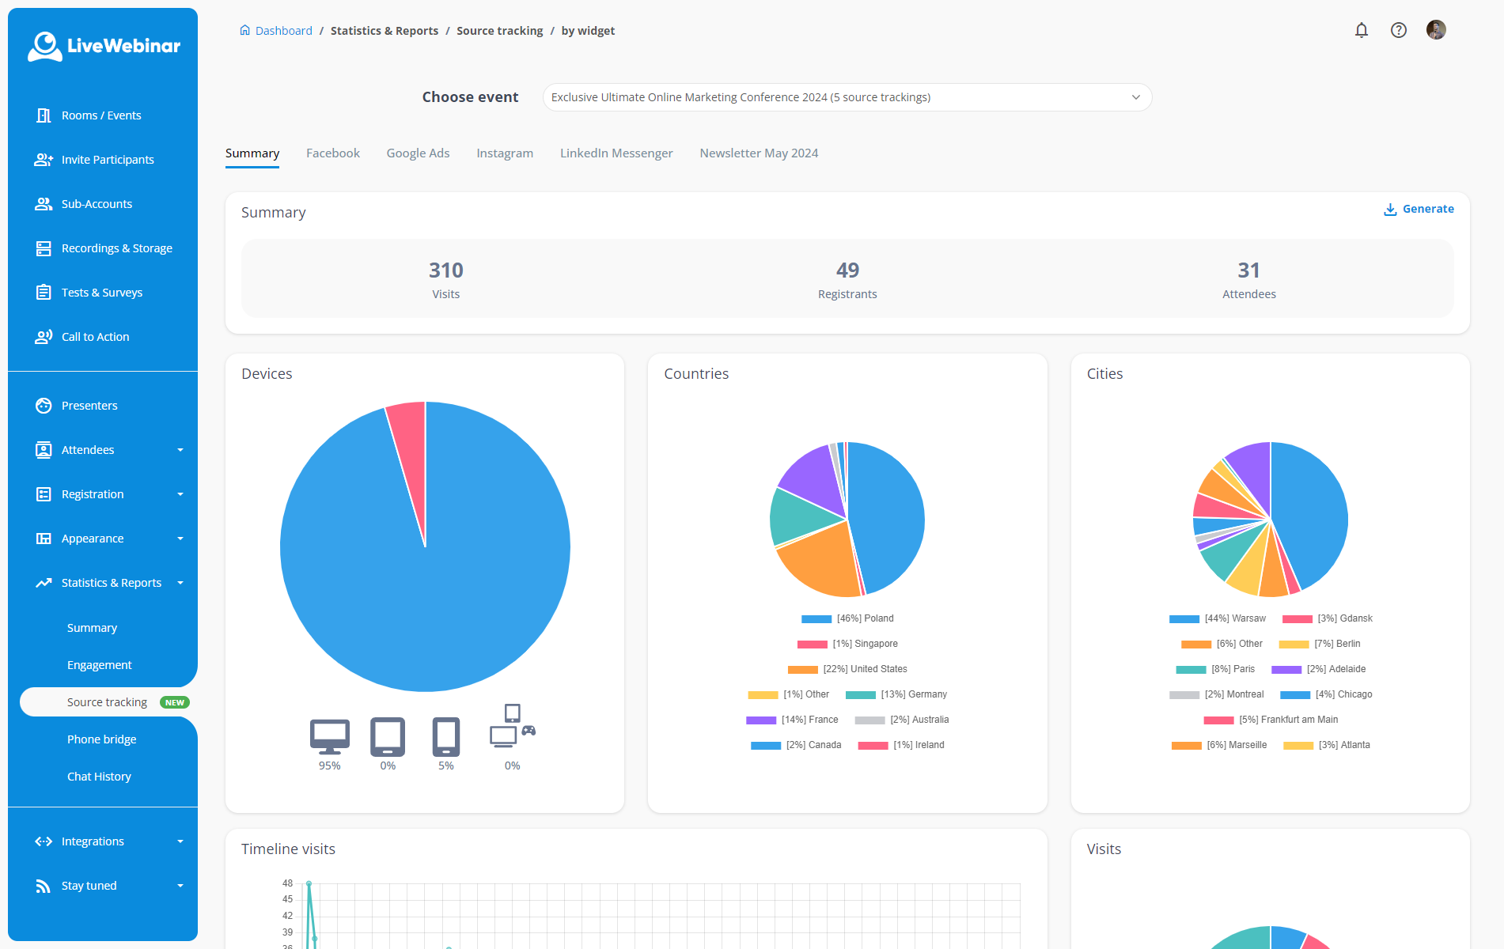Switch to the Newsletter May 2024 tab
This screenshot has height=949, width=1504.
pyautogui.click(x=758, y=153)
